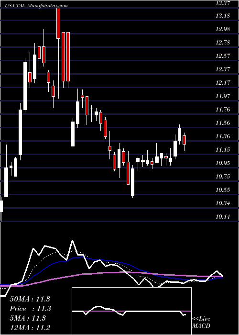
Task: Click the 12.17 price axis label
Action: point(224,83)
